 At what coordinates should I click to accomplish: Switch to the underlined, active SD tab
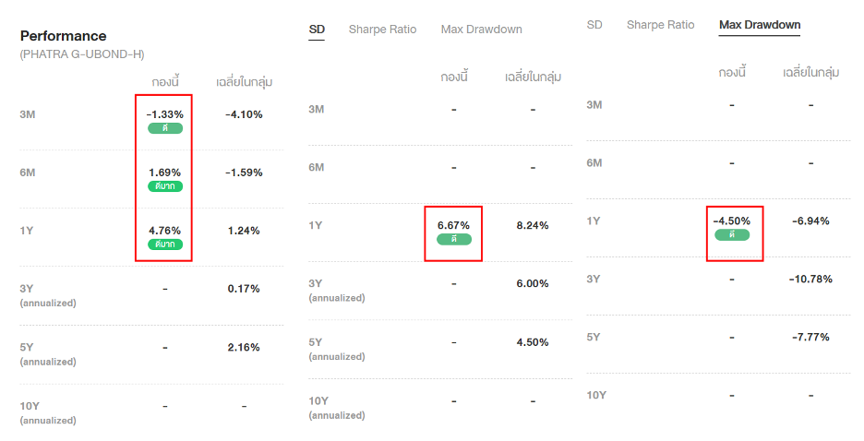pyautogui.click(x=317, y=30)
